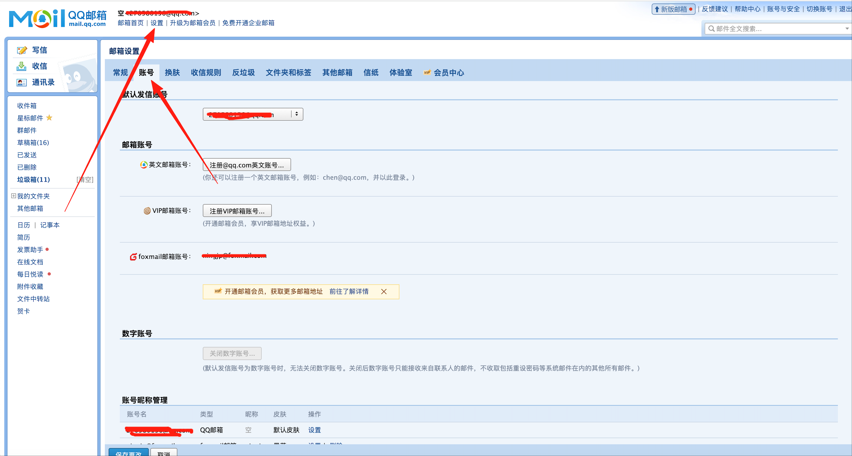Select the 账号 tab
Image resolution: width=852 pixels, height=456 pixels.
coord(146,72)
